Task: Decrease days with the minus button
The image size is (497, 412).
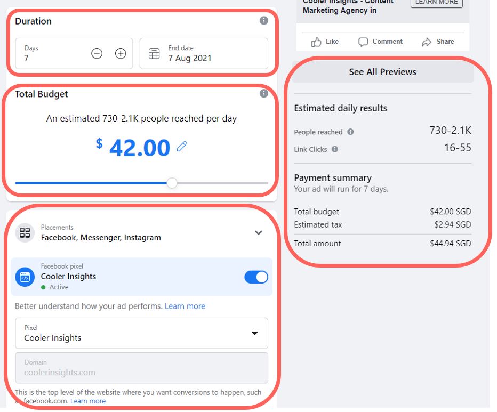Action: click(97, 53)
